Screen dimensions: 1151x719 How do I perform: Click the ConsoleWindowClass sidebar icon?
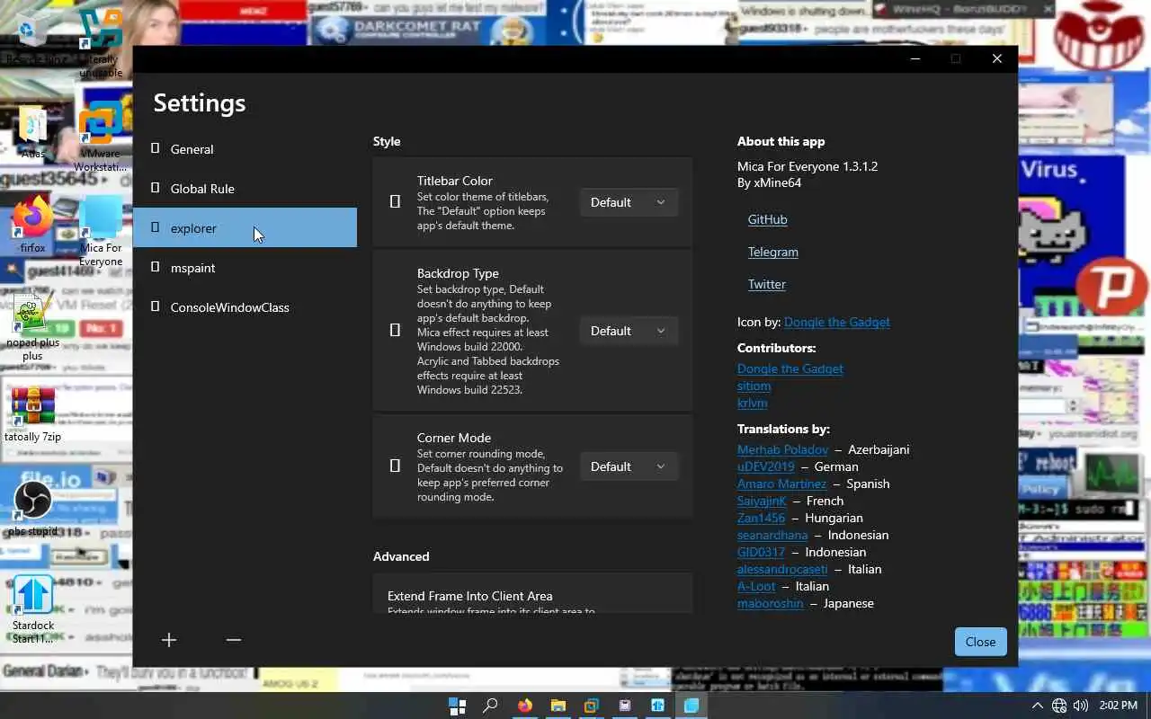pyautogui.click(x=155, y=306)
